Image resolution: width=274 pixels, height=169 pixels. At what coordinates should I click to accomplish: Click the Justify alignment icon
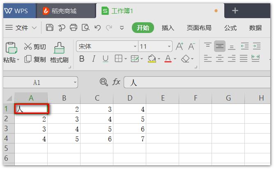pos(244,59)
